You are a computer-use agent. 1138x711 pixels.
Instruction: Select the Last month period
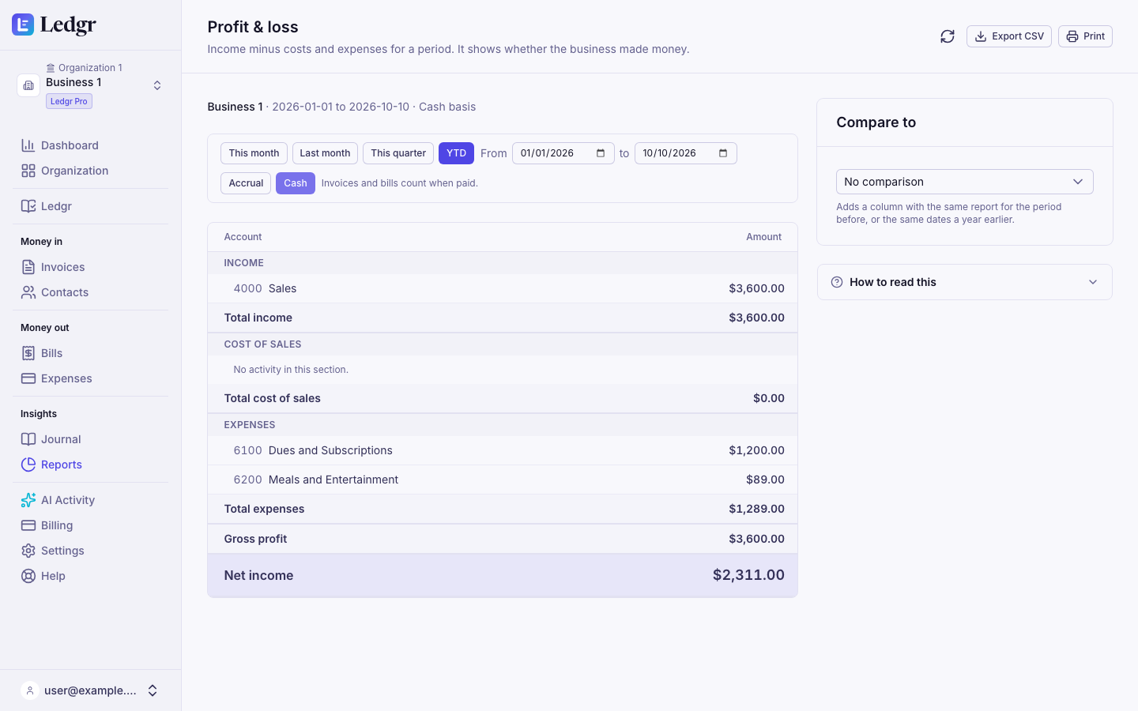(x=325, y=153)
